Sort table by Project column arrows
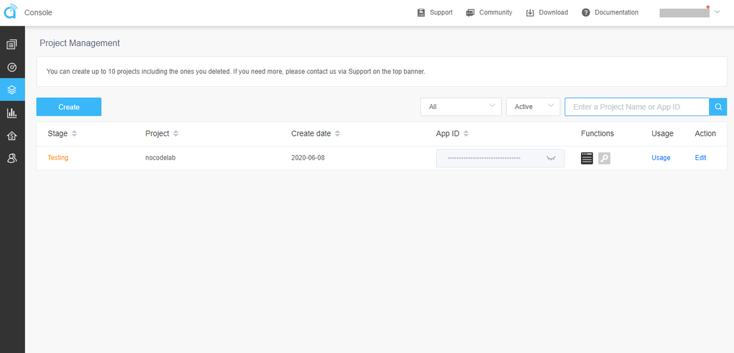 pyautogui.click(x=176, y=133)
